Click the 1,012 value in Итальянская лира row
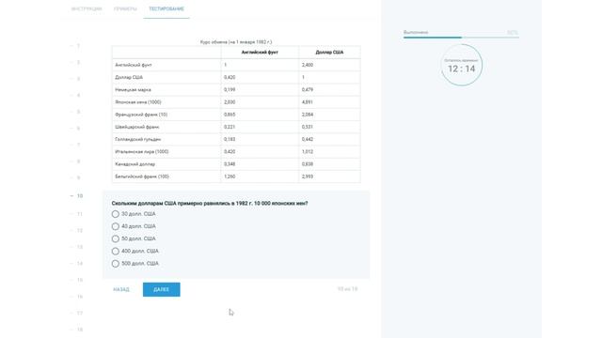This screenshot has width=602, height=338. [308, 152]
